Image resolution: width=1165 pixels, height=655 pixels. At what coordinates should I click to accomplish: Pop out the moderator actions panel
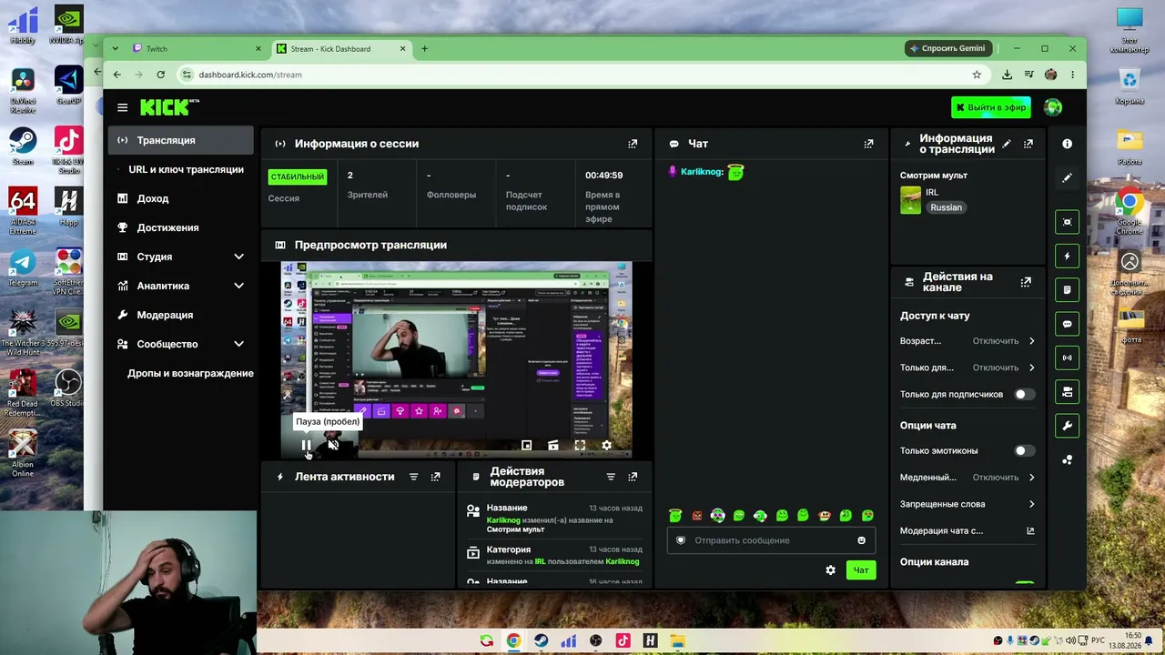pos(633,477)
